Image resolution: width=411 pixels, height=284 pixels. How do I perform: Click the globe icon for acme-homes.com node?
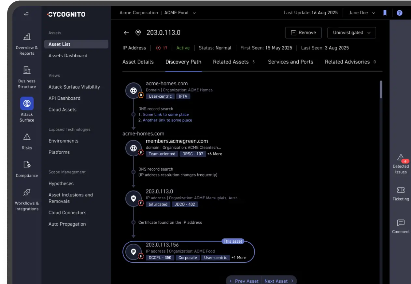134,91
